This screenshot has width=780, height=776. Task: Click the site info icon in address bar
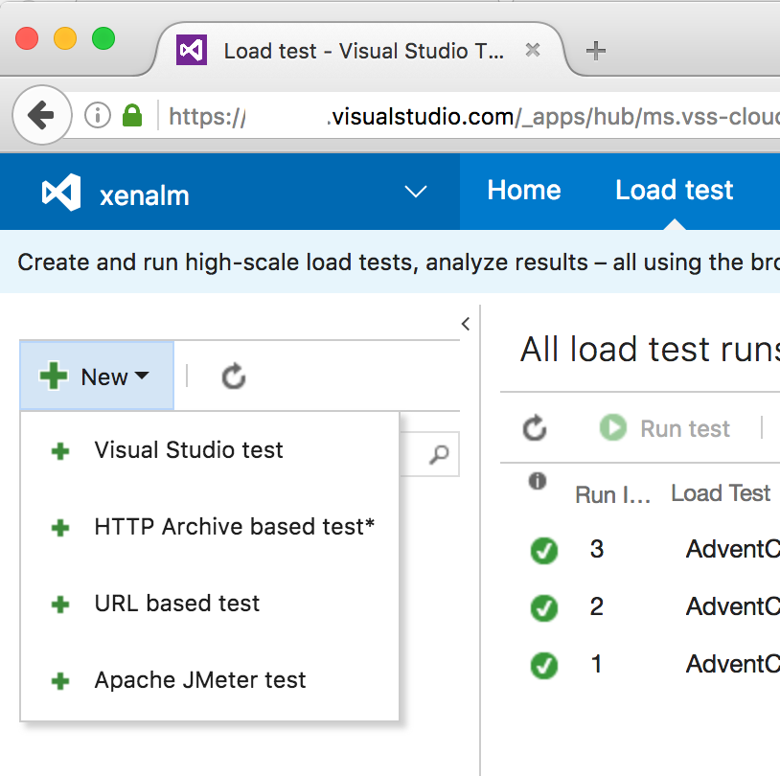pos(98,117)
